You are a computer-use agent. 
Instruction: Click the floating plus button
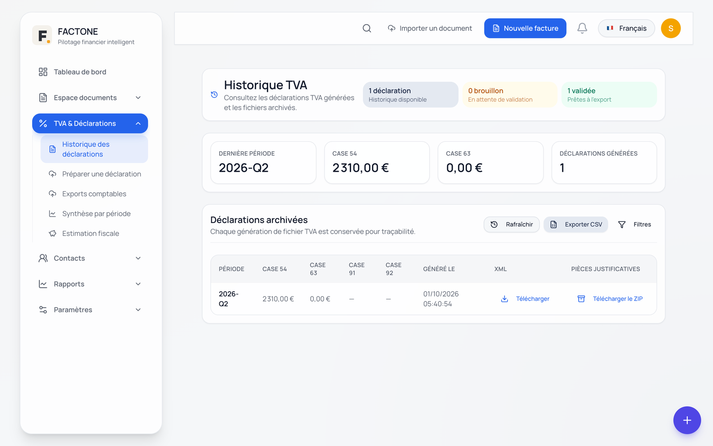pos(687,420)
